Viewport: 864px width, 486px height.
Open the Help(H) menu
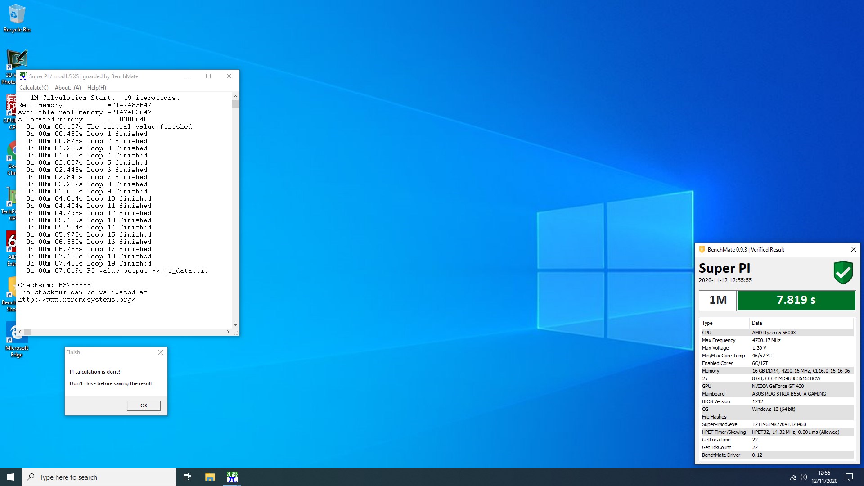97,88
